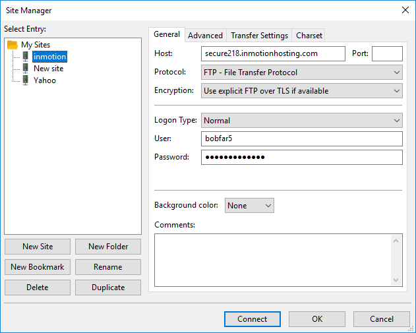The image size is (416, 333).
Task: Click the My Sites folder icon
Action: click(x=13, y=45)
